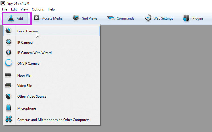This screenshot has width=212, height=132.
Task: Click the Web Settings swirl icon
Action: [148, 18]
